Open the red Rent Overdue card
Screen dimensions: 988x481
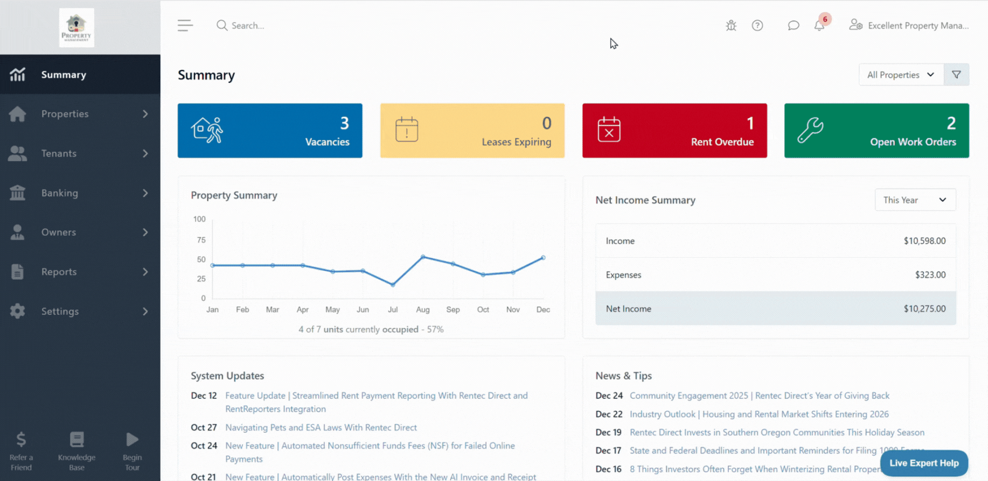click(x=674, y=131)
